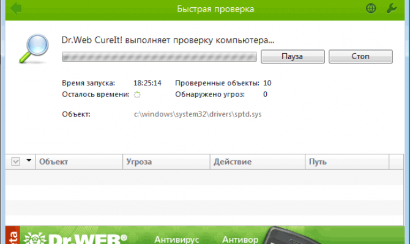Image resolution: width=410 pixels, height=244 pixels.
Task: Click the Осталось времени label
Action: coord(95,95)
